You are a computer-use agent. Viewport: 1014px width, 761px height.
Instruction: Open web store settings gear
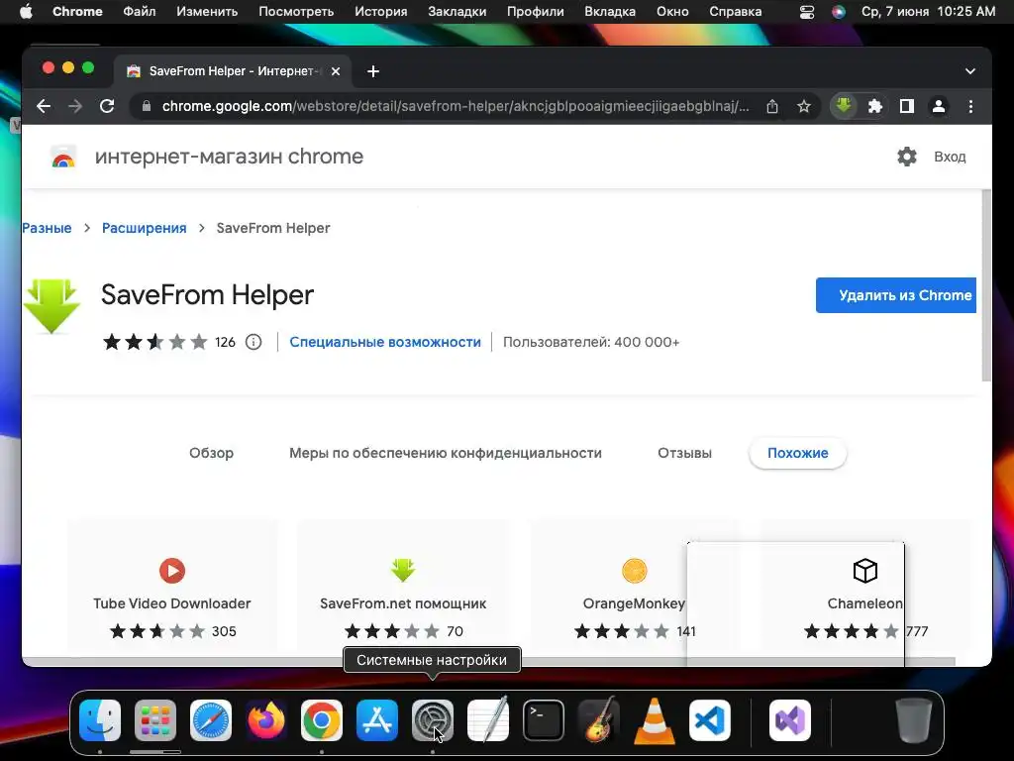(x=907, y=157)
